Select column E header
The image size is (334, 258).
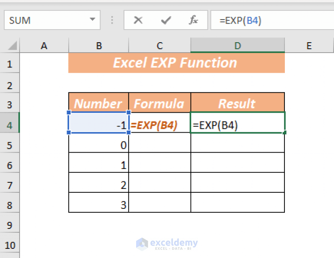[x=309, y=45]
